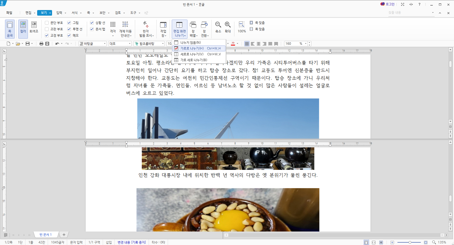Viewport: 454px width, 245px height.
Task: Open help with the question mark icon
Action: [x=419, y=4]
